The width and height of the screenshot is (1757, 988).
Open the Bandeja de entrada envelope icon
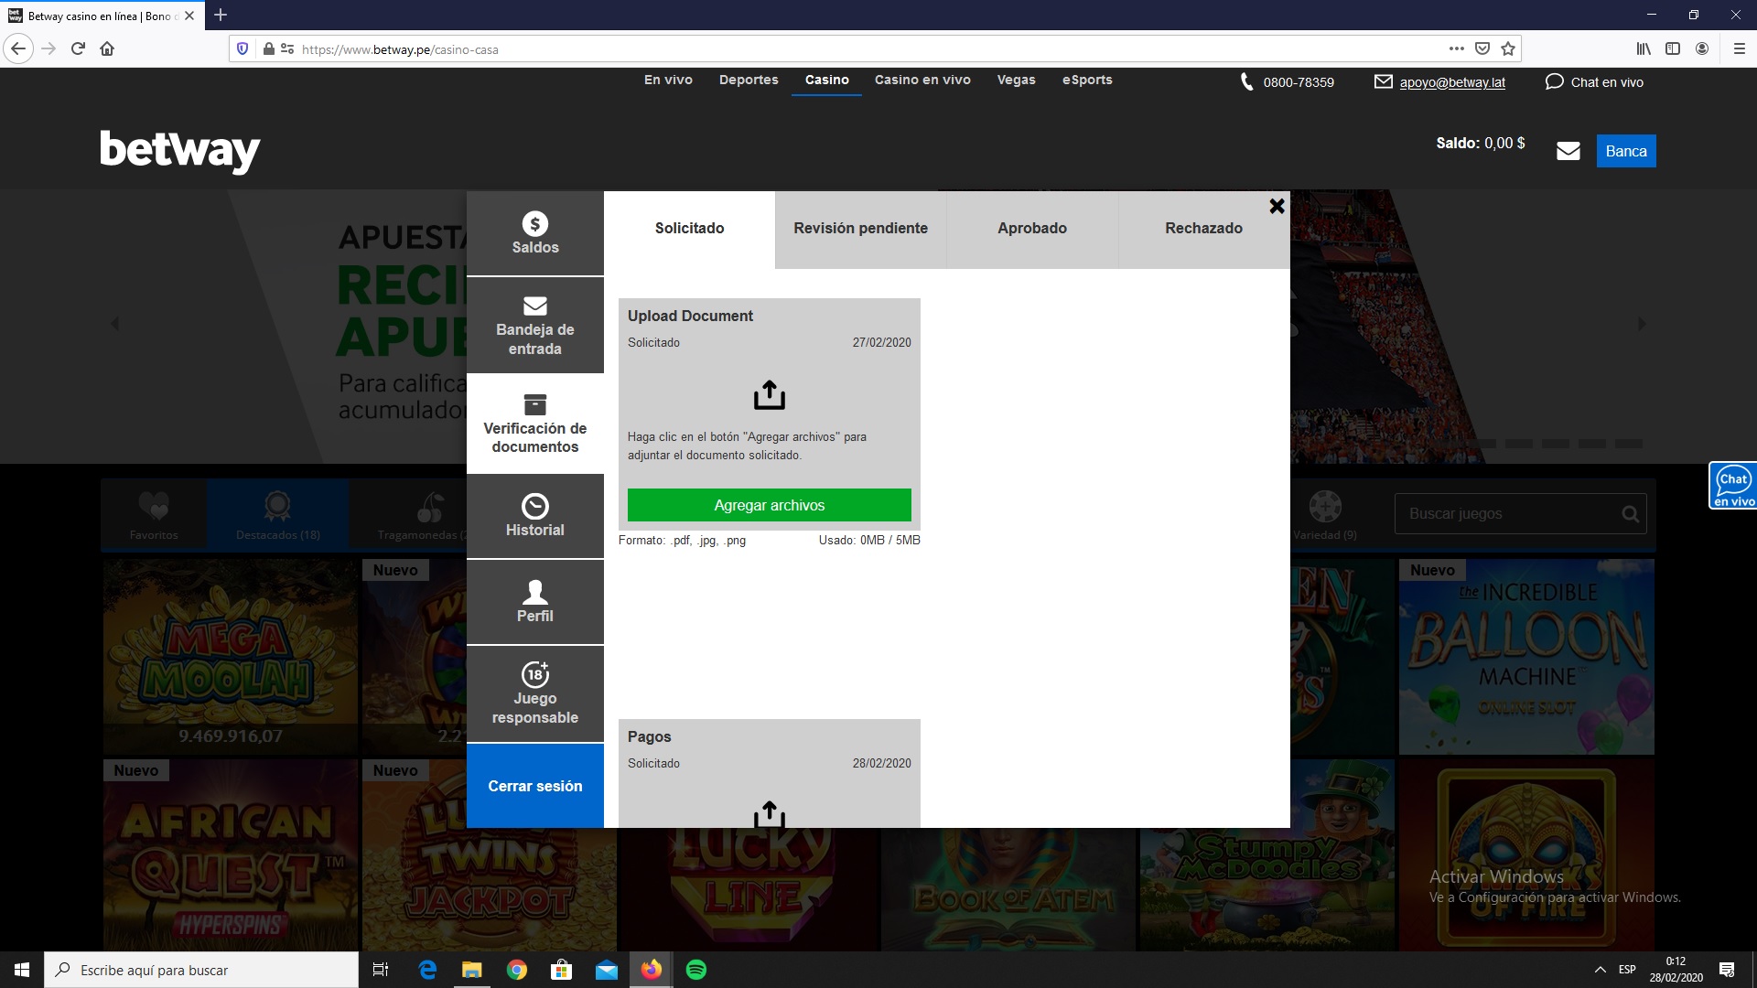[535, 306]
